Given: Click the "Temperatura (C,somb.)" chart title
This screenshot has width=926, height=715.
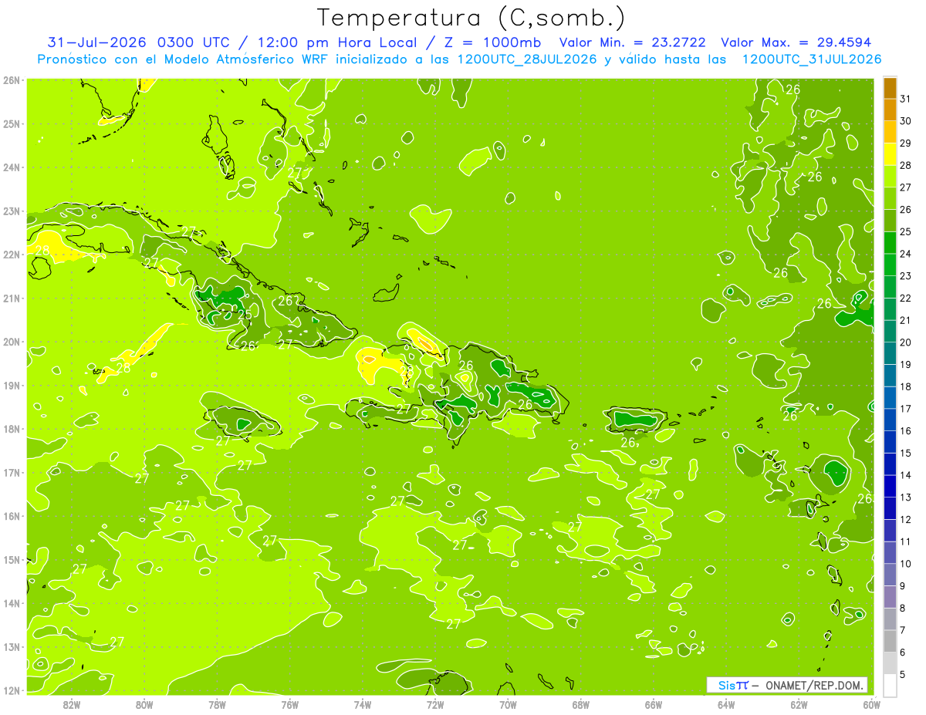Looking at the screenshot, I should coord(471,19).
